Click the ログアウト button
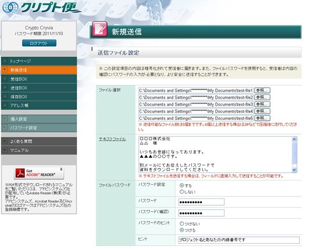 pyautogui.click(x=39, y=43)
